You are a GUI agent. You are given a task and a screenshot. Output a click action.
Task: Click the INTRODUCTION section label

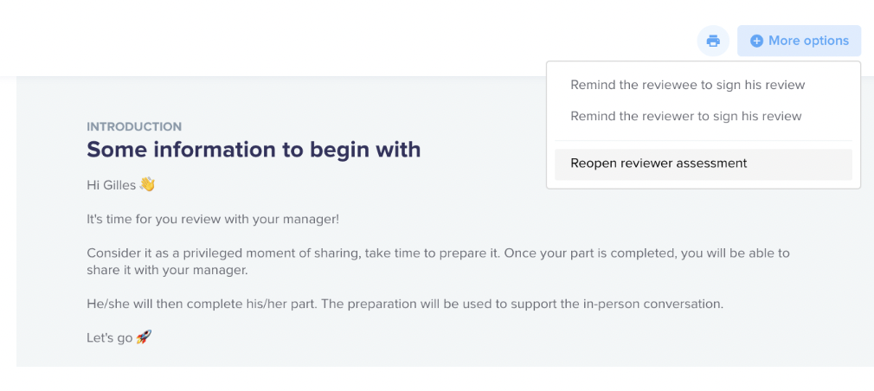pos(134,127)
